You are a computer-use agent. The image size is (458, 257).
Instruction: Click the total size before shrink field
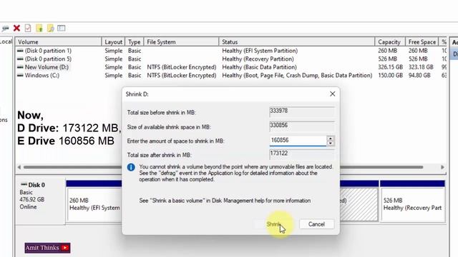(302, 111)
